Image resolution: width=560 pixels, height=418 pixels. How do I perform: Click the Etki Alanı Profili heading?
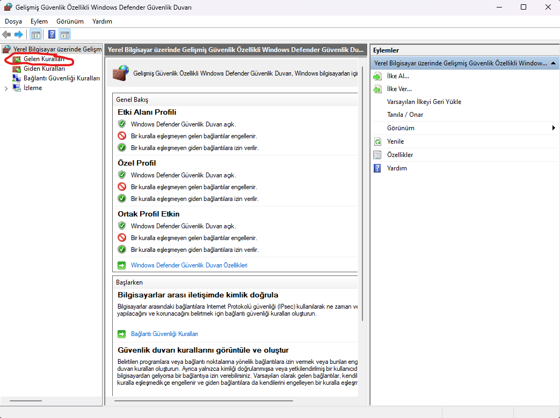147,112
